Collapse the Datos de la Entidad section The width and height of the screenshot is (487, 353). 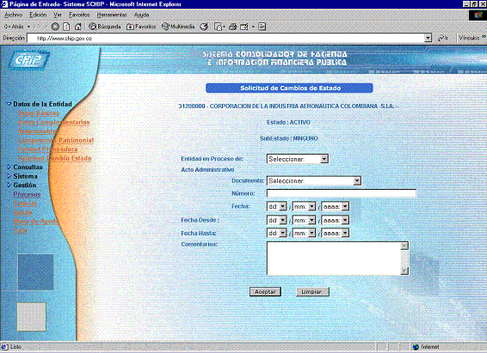(9, 104)
